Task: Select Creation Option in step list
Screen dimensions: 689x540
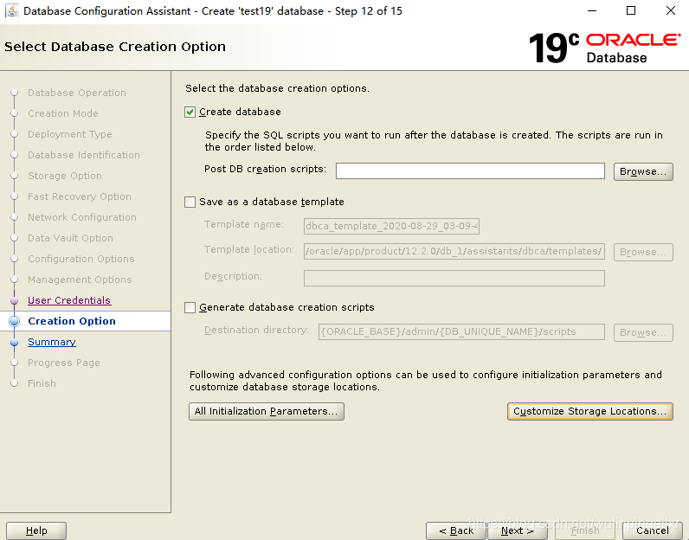Action: coord(72,321)
